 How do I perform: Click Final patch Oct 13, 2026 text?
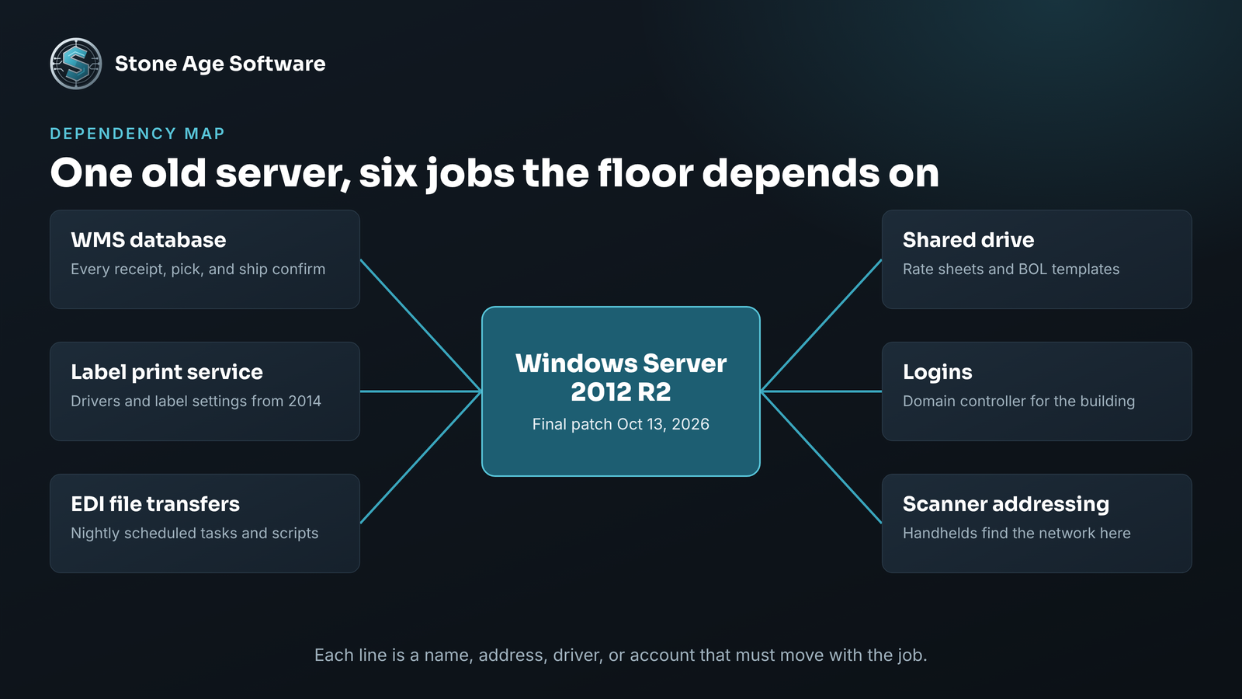click(621, 424)
